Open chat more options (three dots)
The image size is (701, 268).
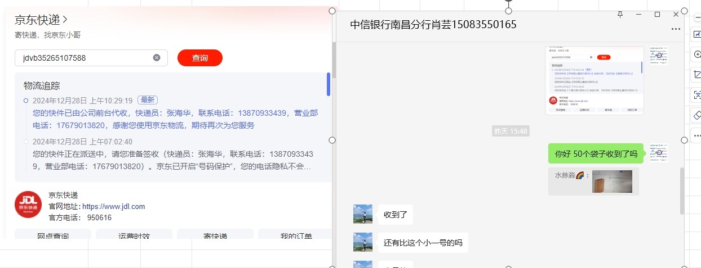(x=676, y=29)
